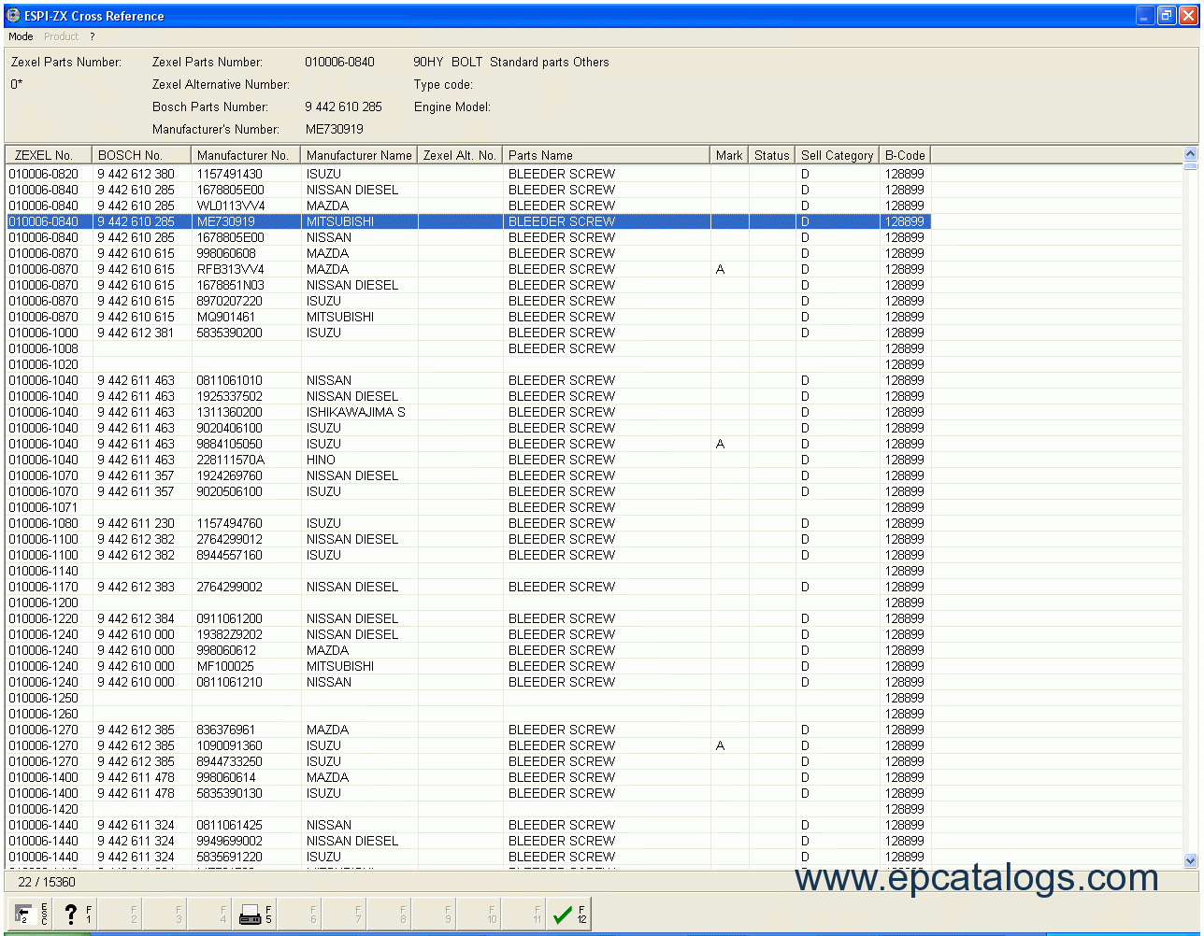
Task: Open help with the F1 question mark
Action: [75, 915]
